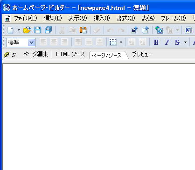
Task: Click the align right icon
Action: pyautogui.click(x=64, y=42)
